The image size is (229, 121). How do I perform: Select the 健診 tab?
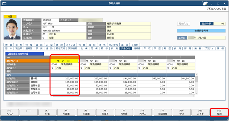[x=59, y=45]
